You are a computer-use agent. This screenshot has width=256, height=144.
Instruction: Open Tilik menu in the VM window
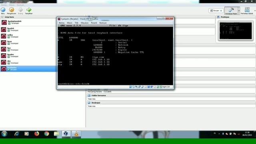click(76, 23)
